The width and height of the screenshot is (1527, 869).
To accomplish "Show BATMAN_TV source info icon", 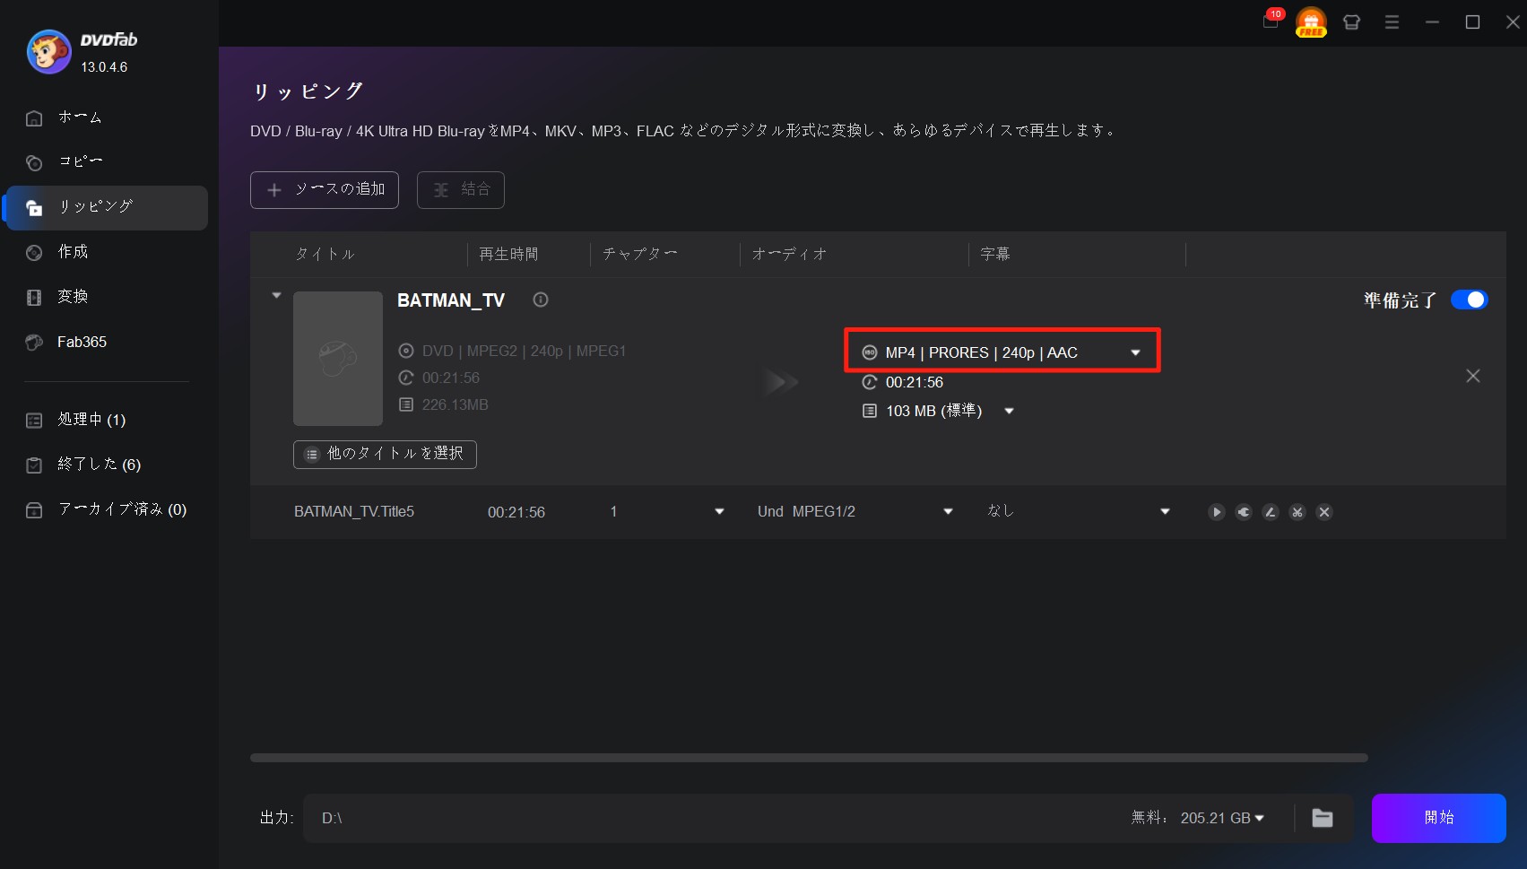I will pyautogui.click(x=540, y=300).
